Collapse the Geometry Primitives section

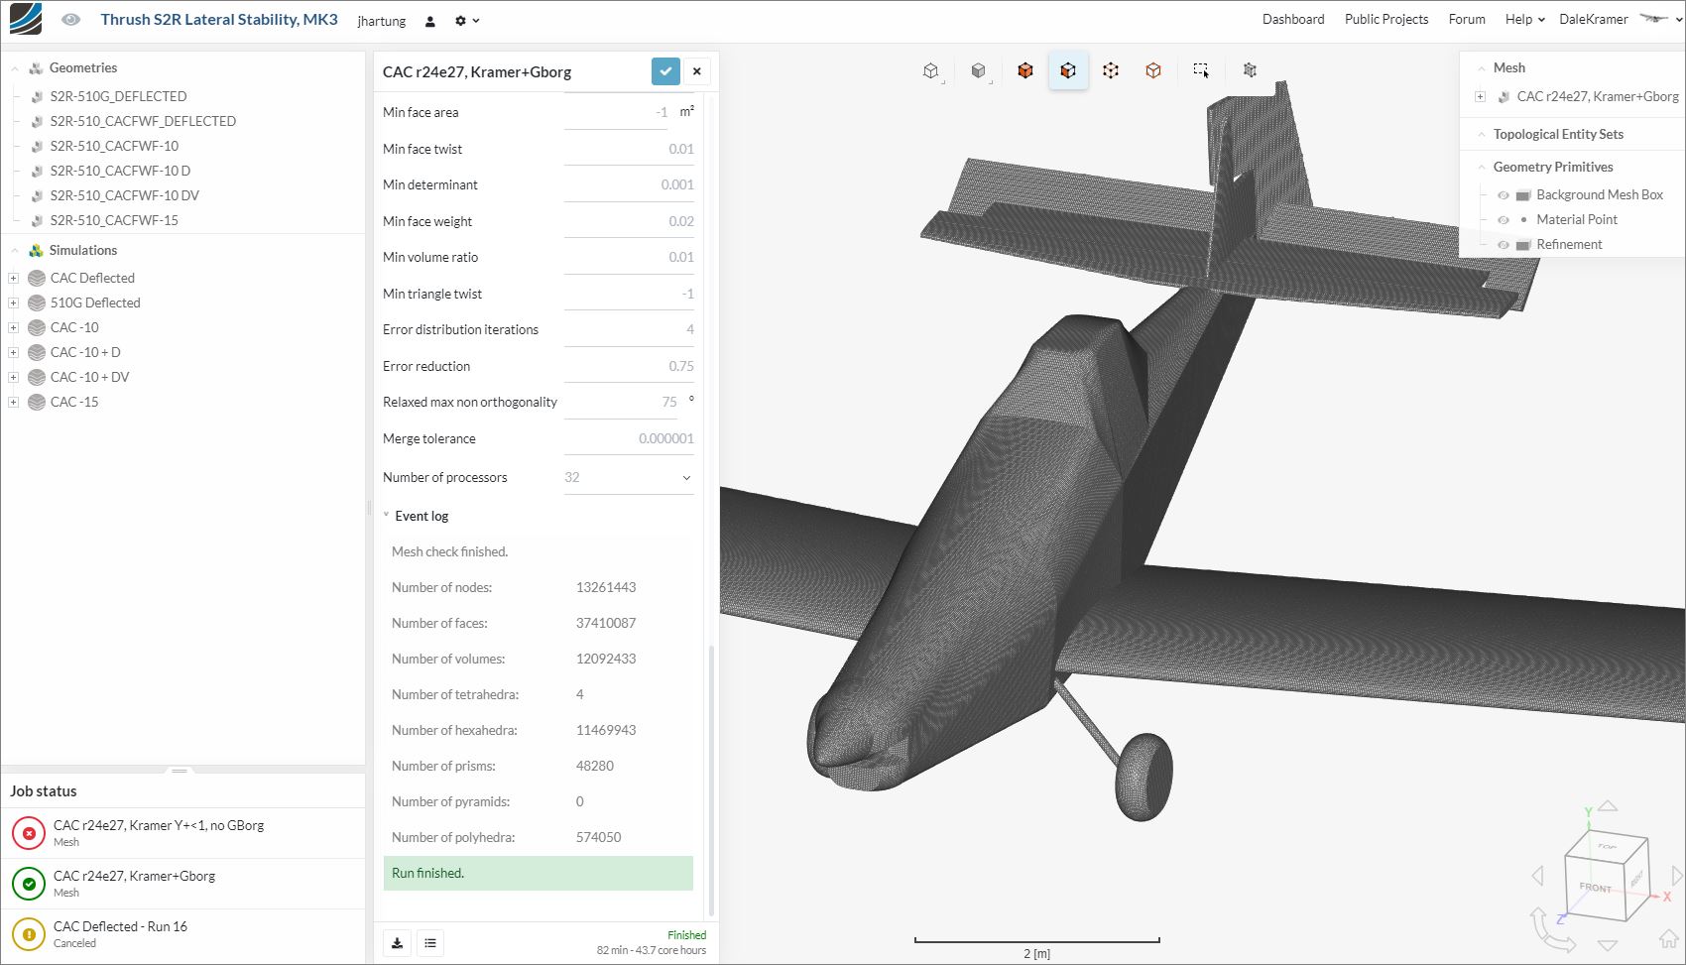(1482, 168)
